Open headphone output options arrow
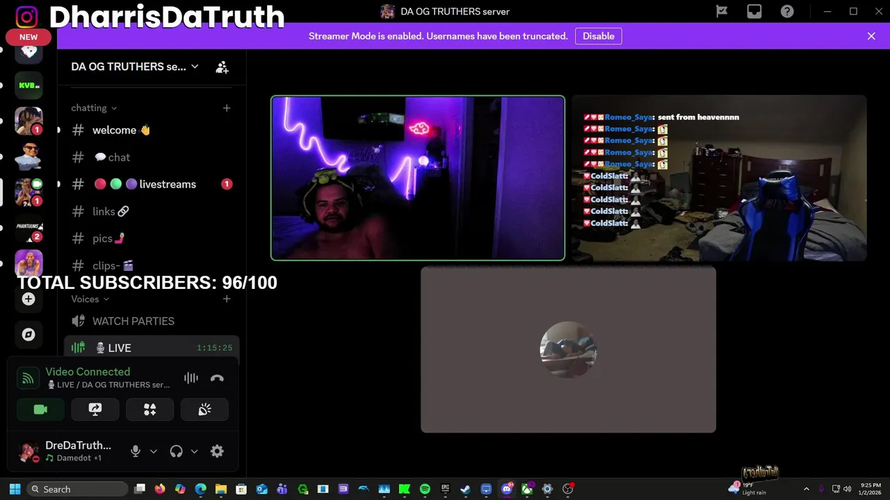The image size is (890, 500). click(194, 451)
